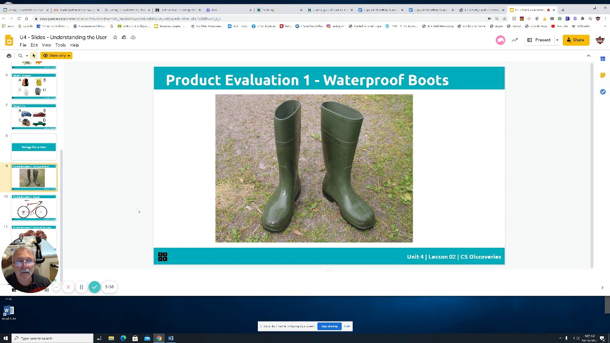Image resolution: width=610 pixels, height=343 pixels.
Task: Select the zoom magnifier tool
Action: [20, 56]
